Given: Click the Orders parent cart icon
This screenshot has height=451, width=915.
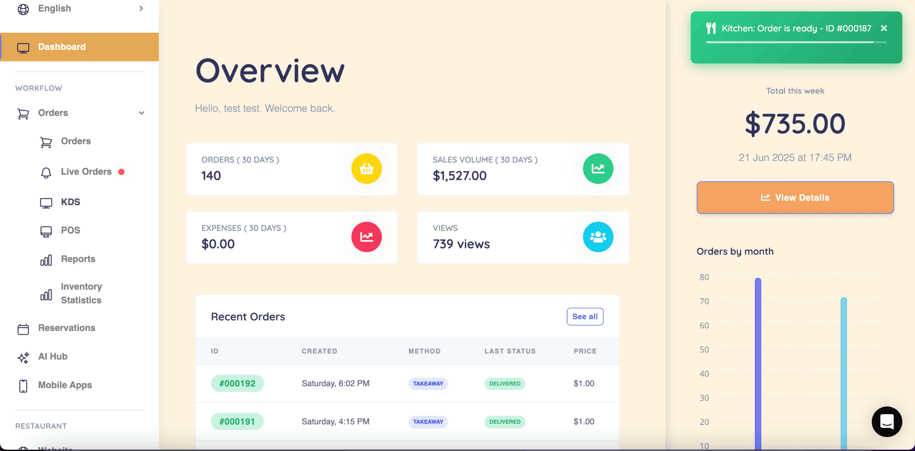Looking at the screenshot, I should click(x=23, y=114).
